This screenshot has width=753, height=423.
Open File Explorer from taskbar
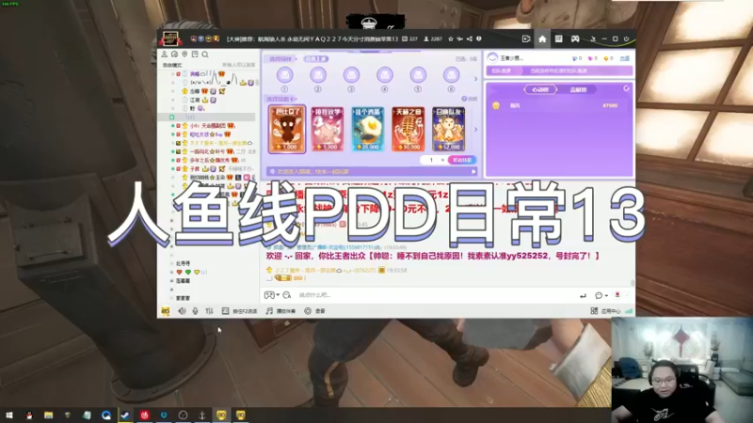pyautogui.click(x=49, y=415)
